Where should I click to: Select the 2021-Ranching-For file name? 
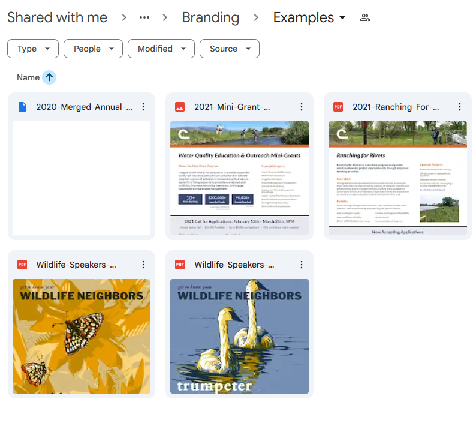pos(396,107)
